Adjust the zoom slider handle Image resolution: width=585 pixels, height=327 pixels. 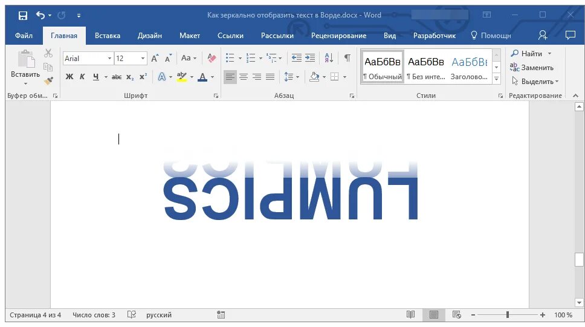(x=508, y=315)
